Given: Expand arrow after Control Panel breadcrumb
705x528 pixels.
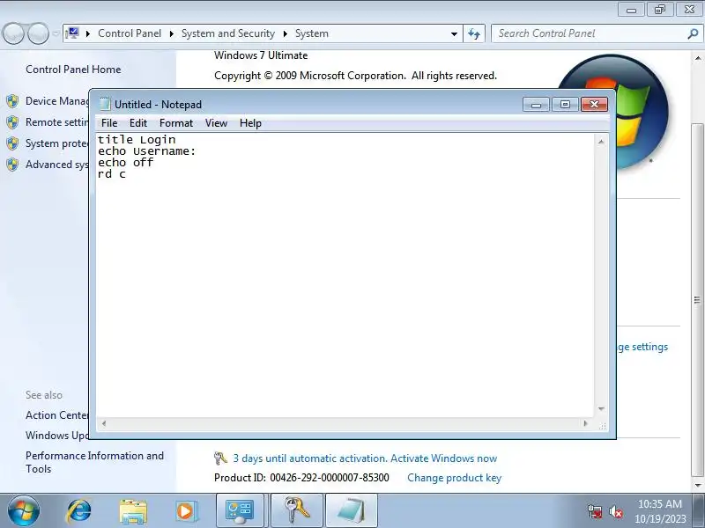Looking at the screenshot, I should [x=172, y=33].
